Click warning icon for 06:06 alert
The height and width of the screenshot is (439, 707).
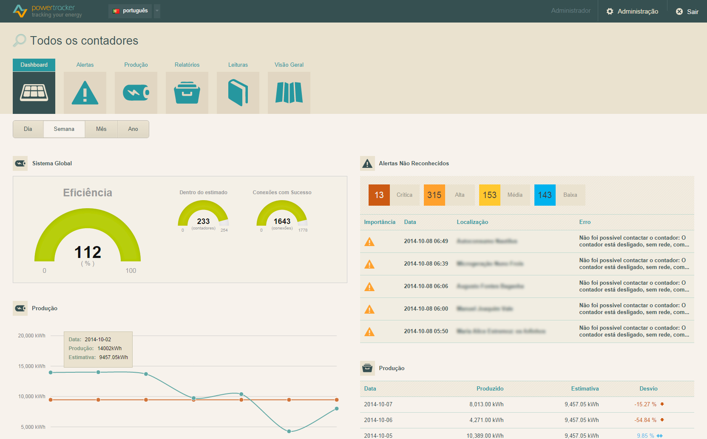(x=369, y=287)
